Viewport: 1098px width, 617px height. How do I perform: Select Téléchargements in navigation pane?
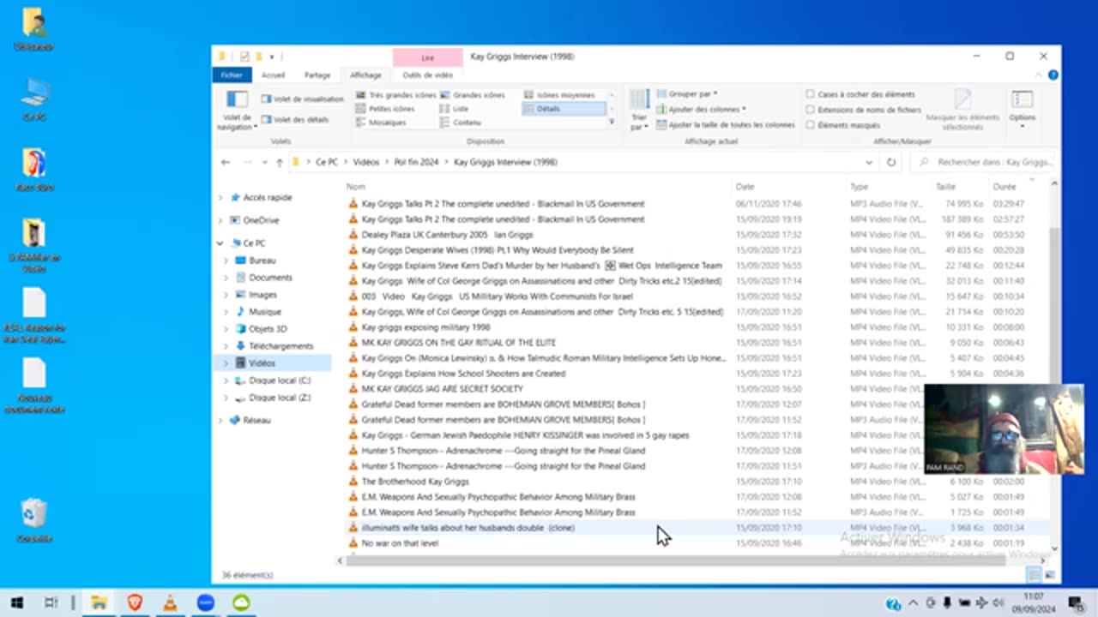point(281,346)
